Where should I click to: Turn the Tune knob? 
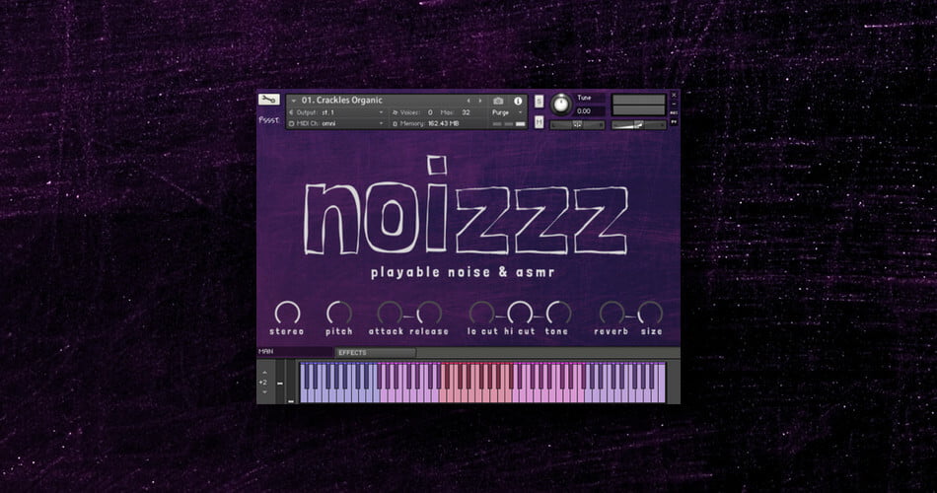pyautogui.click(x=560, y=105)
